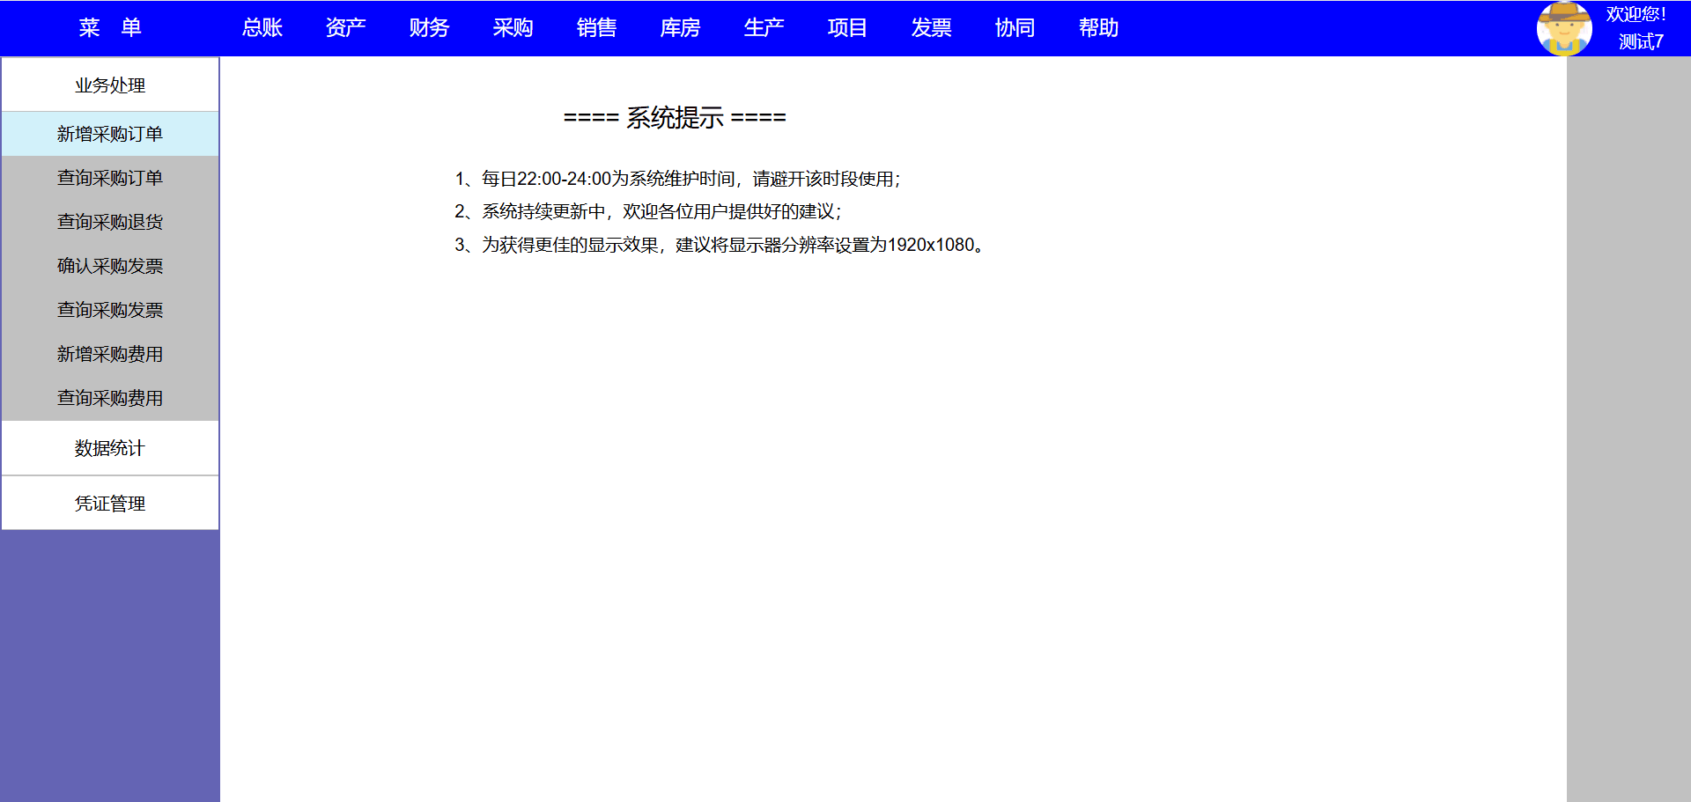1691x802 pixels.
Task: Click the 帮助 menu
Action: pos(1098,28)
